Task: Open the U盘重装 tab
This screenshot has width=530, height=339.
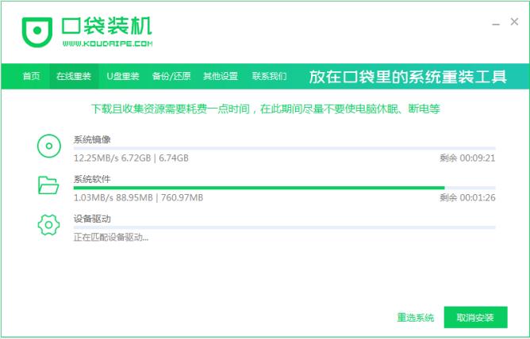Action: (x=123, y=76)
